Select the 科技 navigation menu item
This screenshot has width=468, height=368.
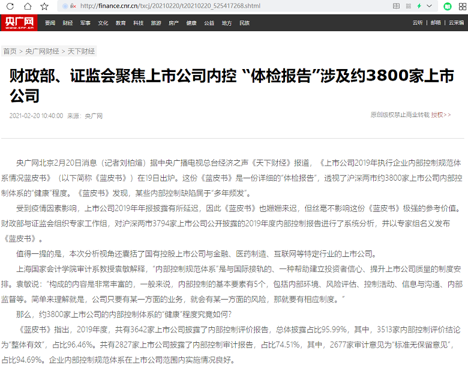click(139, 23)
